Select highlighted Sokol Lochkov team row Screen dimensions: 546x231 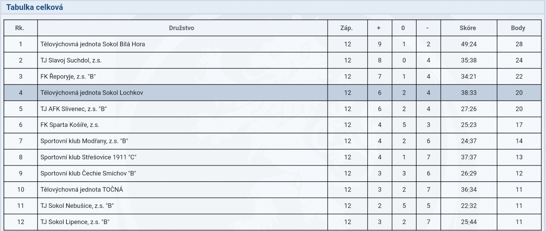(272, 92)
